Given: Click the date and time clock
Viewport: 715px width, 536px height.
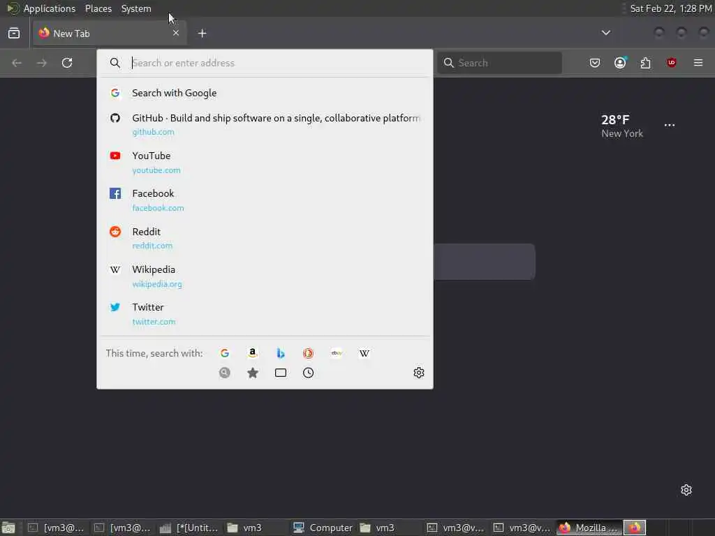Looking at the screenshot, I should click(671, 8).
